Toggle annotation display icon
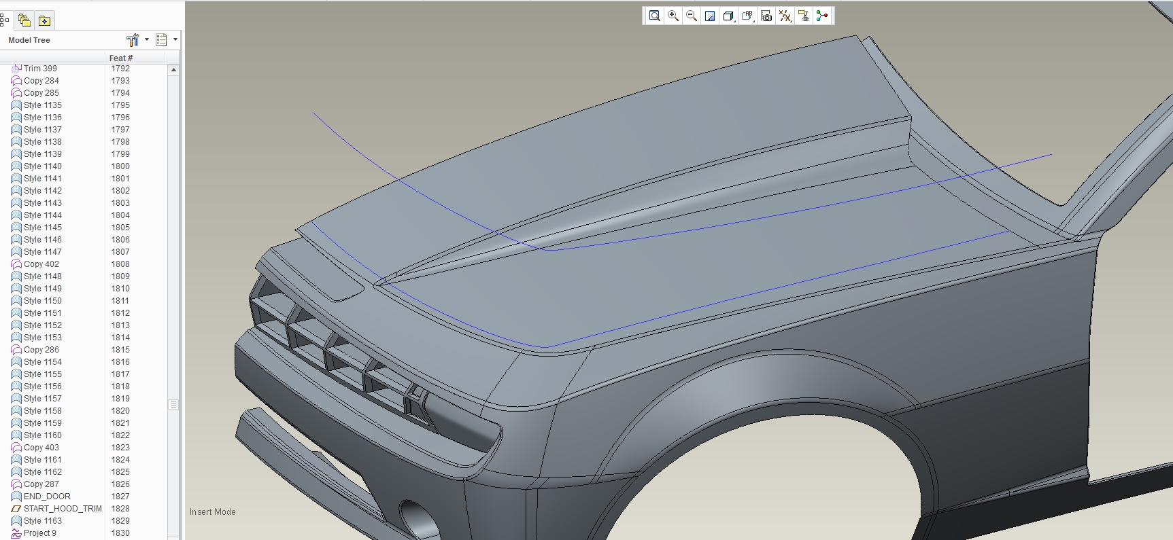1173x540 pixels. (804, 16)
